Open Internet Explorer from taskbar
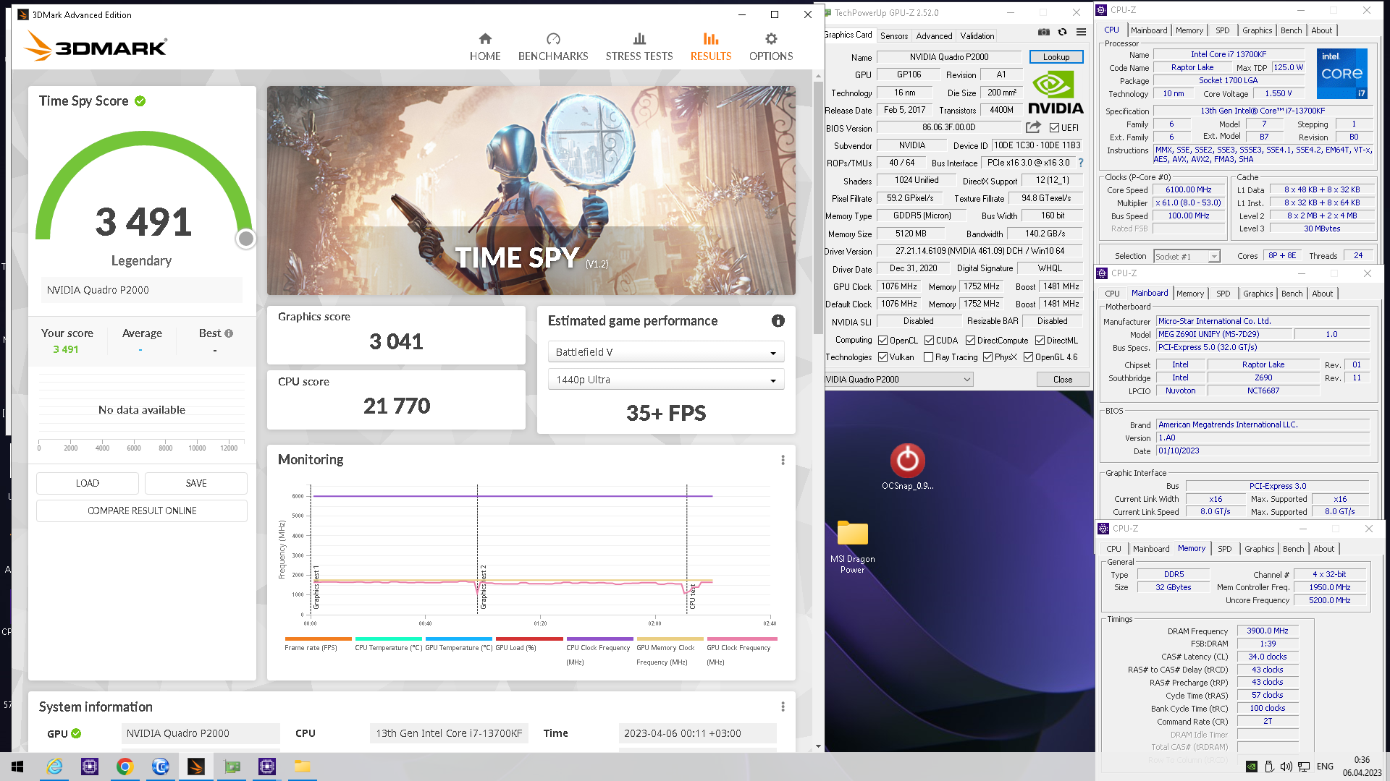Viewport: 1390px width, 781px height. point(54,767)
